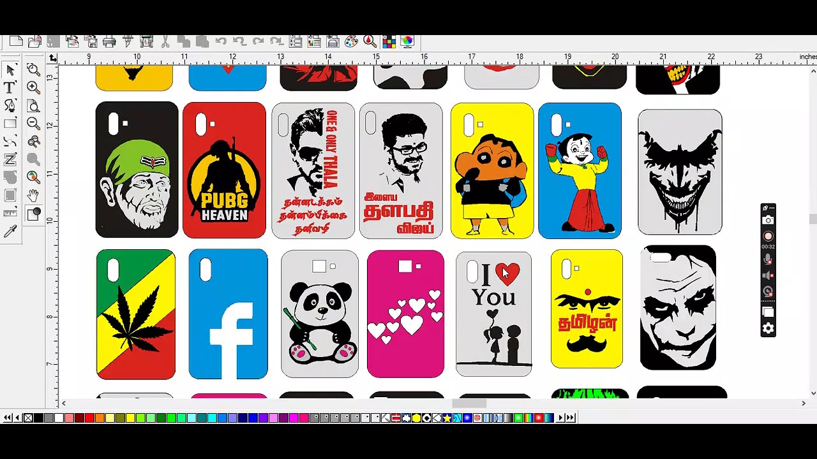Open recorder settings gear

pos(768,329)
